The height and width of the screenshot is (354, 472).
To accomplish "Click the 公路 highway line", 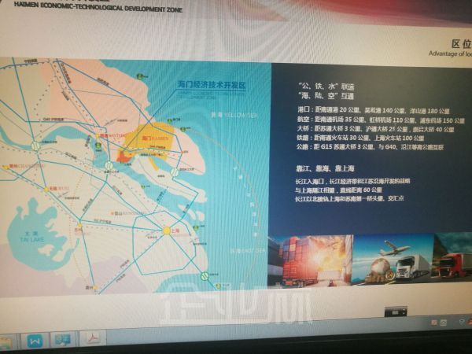I will [370, 147].
